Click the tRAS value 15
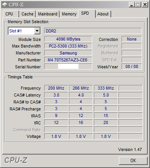Viewport: 150px width, 168px height. 106,115
